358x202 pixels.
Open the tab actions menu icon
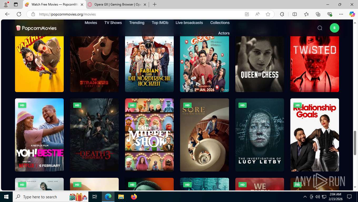point(16,4)
